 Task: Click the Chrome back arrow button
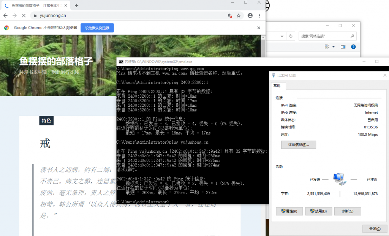5,16
